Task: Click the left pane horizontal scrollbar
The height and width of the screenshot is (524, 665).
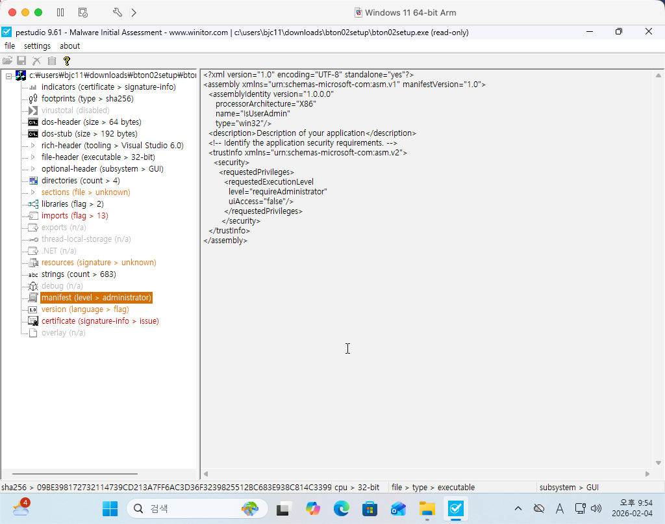Action: coord(75,475)
